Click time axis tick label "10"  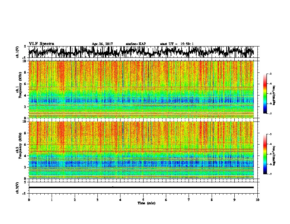(x=257, y=200)
